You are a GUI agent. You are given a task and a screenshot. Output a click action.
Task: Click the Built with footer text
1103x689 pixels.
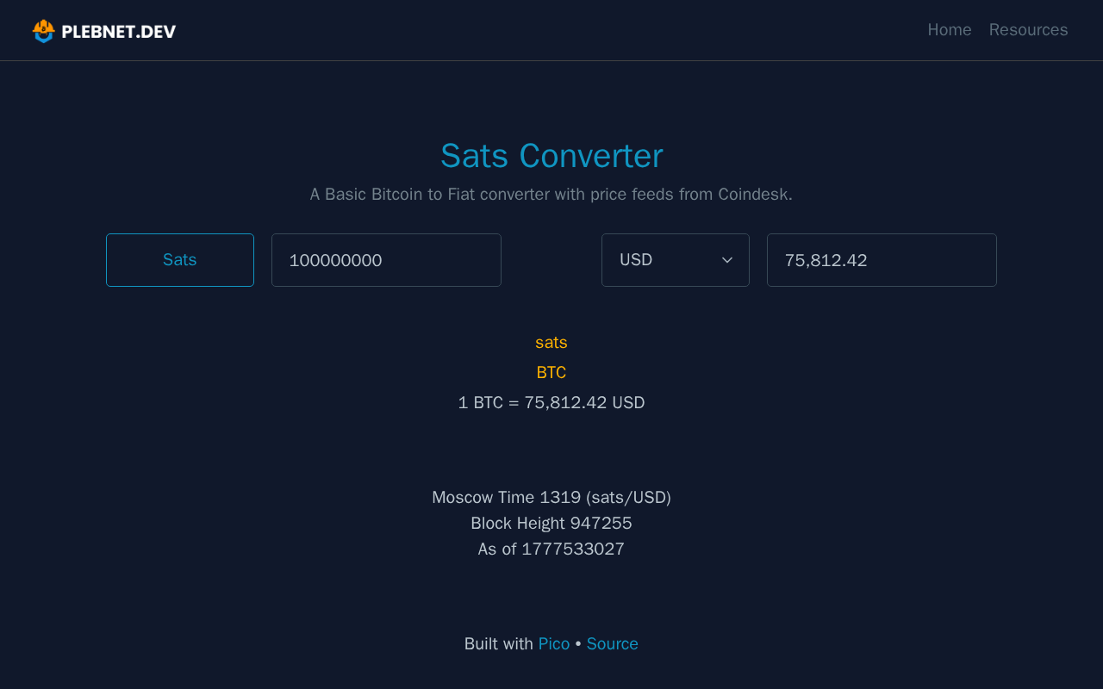(x=499, y=644)
